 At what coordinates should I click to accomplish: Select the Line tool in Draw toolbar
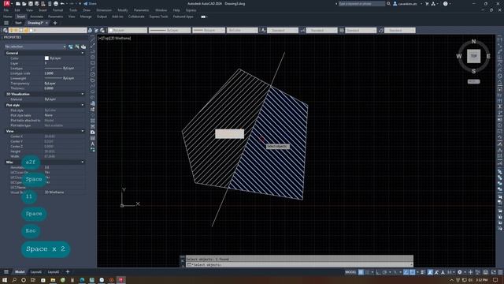93,39
